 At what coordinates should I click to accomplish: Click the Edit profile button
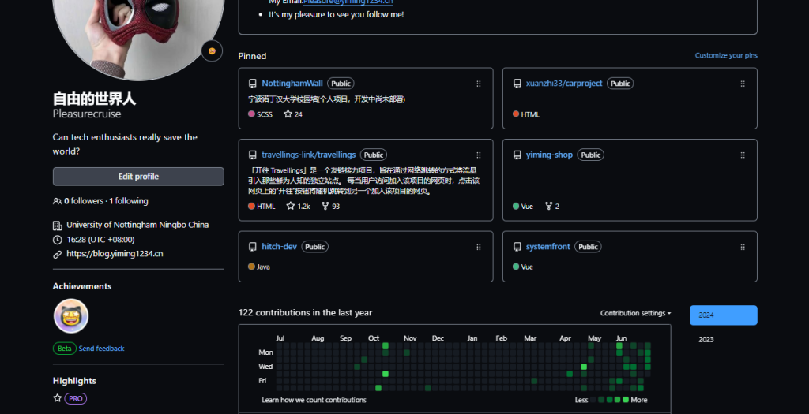tap(138, 176)
